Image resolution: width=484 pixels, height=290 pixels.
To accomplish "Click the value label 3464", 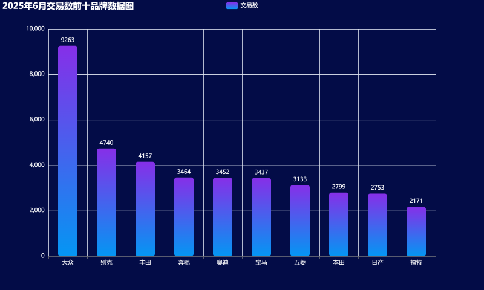I will pos(184,172).
